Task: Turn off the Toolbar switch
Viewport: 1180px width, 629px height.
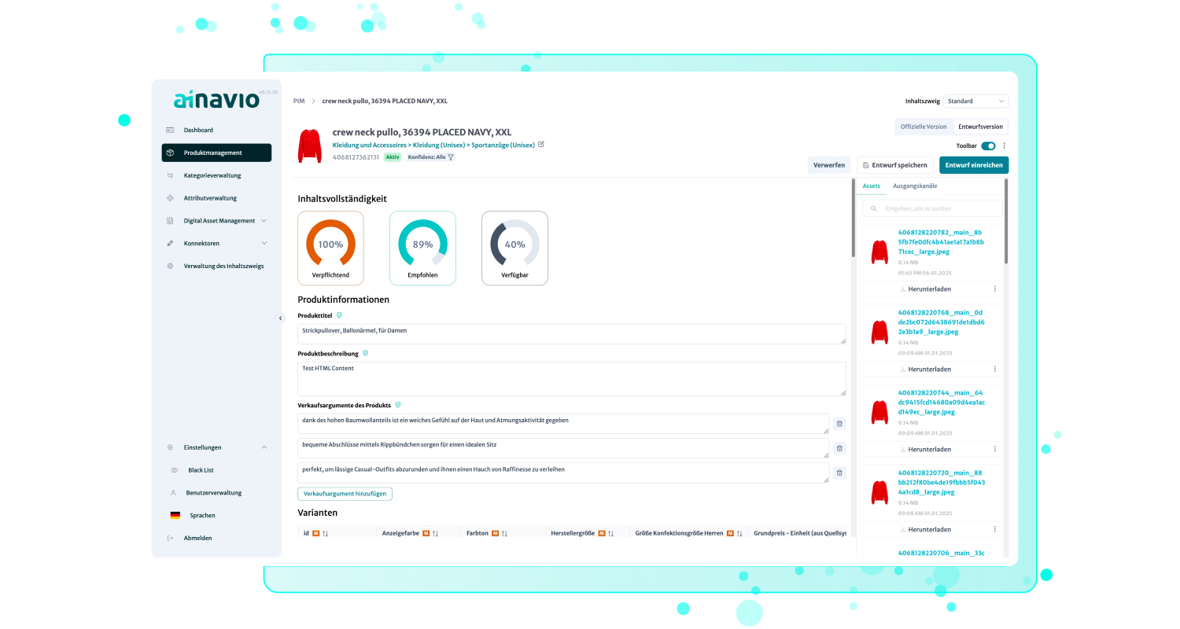Action: (x=988, y=146)
